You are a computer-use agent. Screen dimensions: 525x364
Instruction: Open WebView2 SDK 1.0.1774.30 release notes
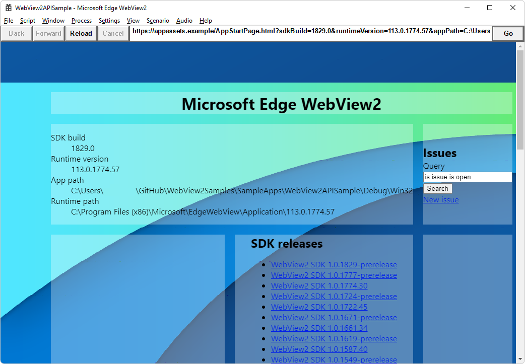(319, 285)
